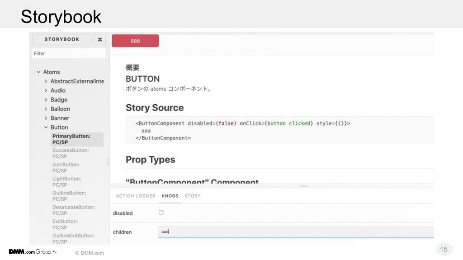This screenshot has height=260, width=463.
Task: Switch to the STORY tab
Action: coord(192,196)
